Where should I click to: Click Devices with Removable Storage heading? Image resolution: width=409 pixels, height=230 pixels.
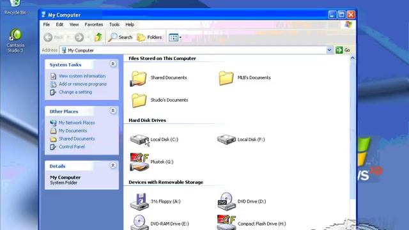click(166, 182)
